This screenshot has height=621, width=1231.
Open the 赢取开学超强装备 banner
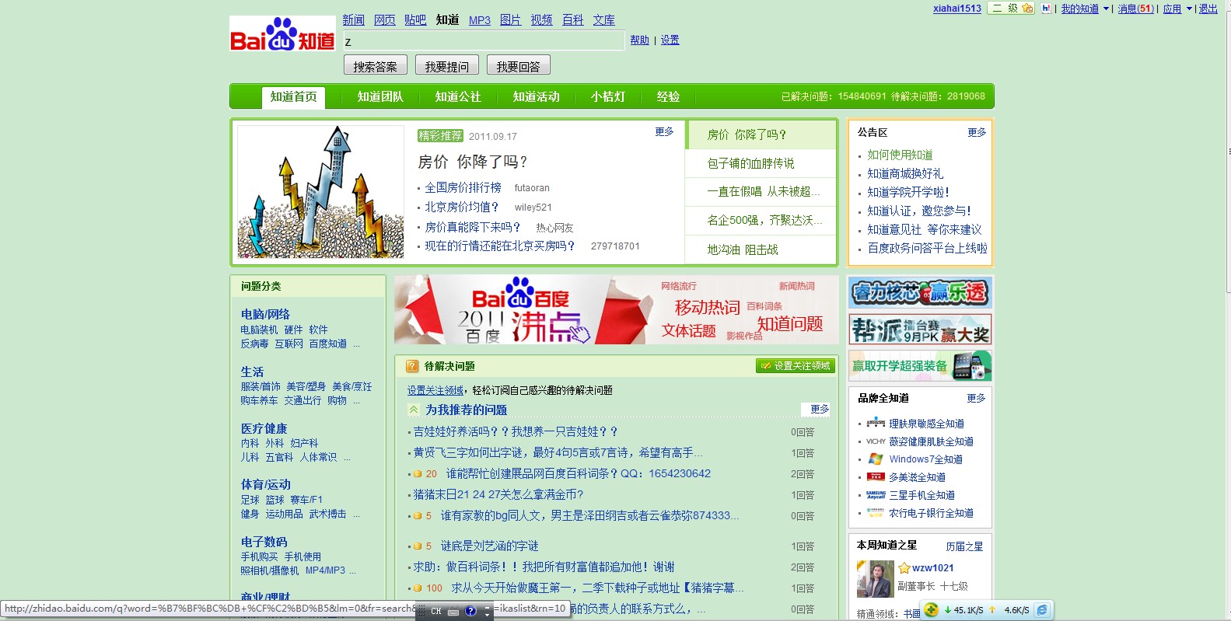(920, 366)
